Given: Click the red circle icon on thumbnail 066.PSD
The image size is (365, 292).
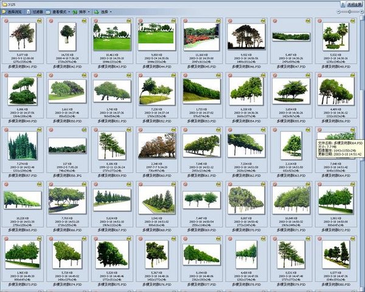Looking at the screenshot, I should coord(51,184).
